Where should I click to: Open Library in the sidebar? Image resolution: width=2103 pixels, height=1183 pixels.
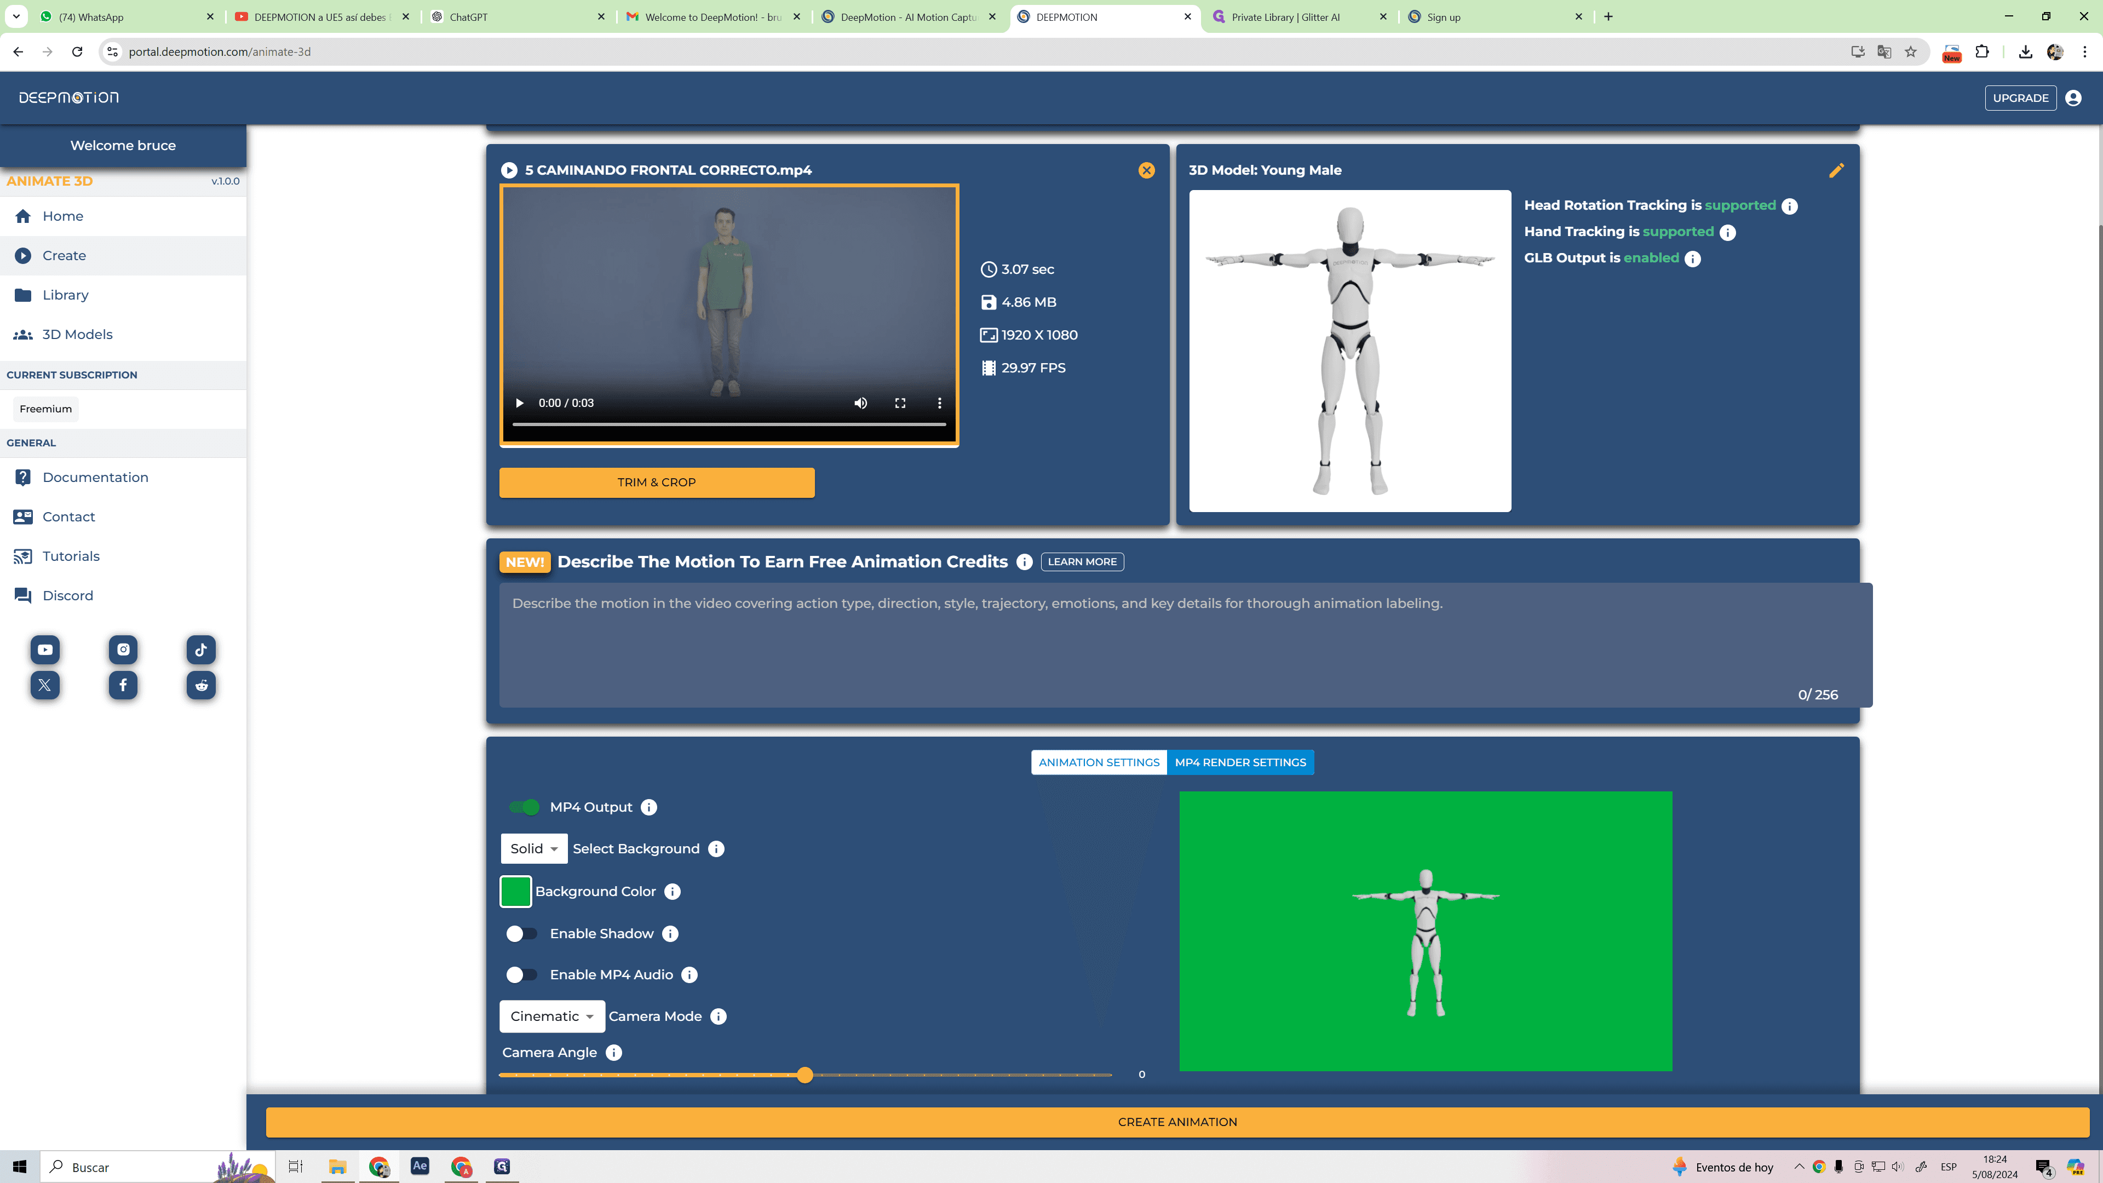tap(123, 295)
